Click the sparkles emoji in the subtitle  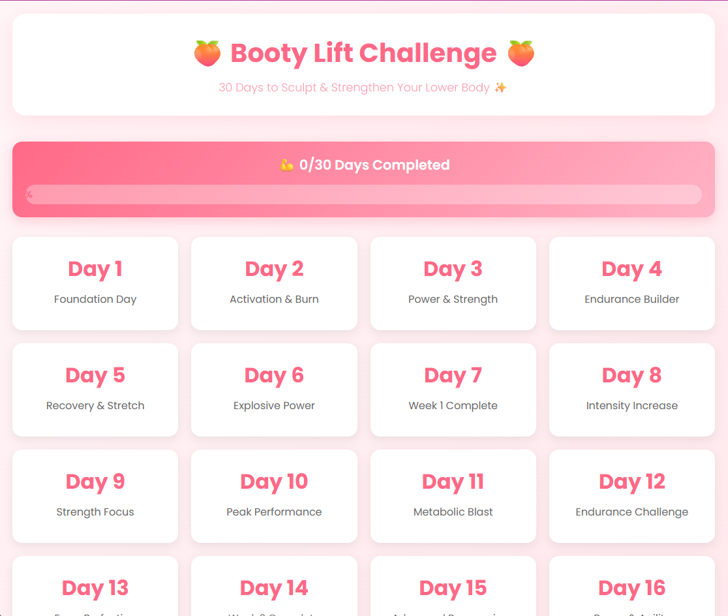tap(500, 87)
